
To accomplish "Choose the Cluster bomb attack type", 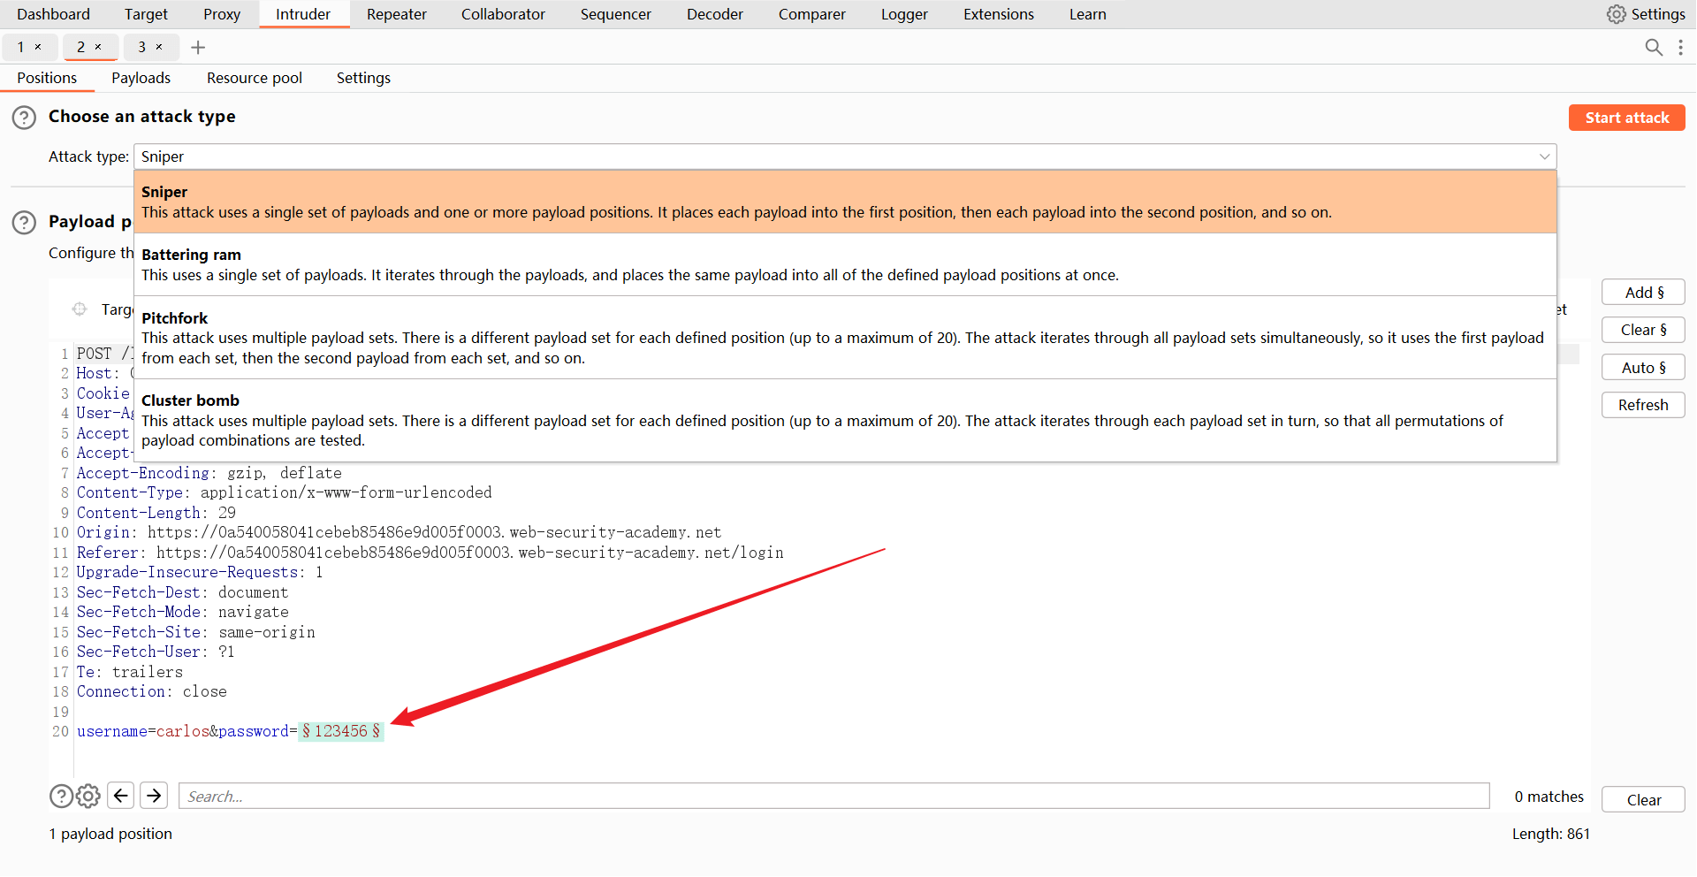I will tap(845, 420).
